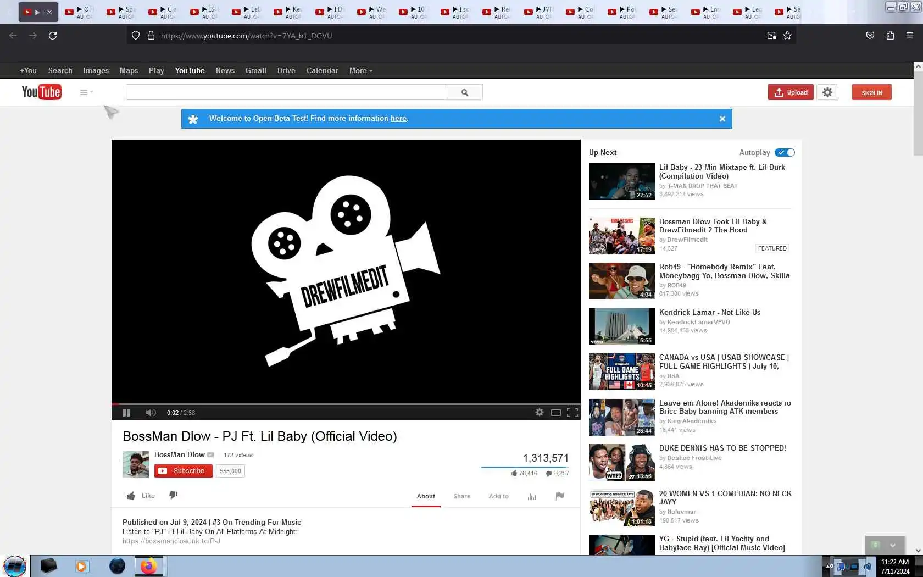
Task: Click the YouTube logo
Action: (x=41, y=92)
